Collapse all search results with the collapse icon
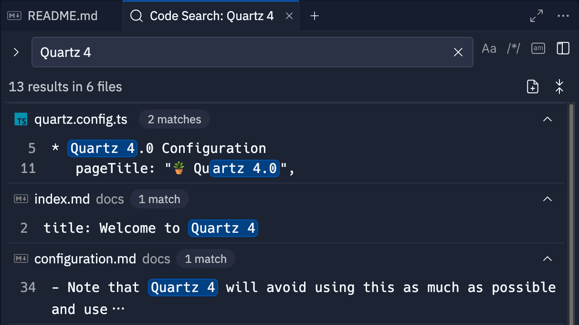Screen dimensions: 579x325 (559, 87)
